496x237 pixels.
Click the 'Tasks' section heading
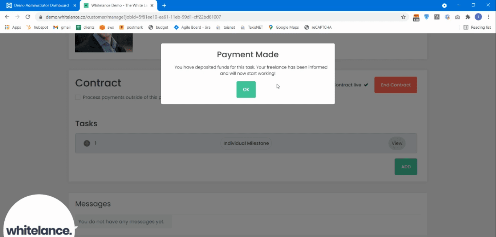point(86,124)
